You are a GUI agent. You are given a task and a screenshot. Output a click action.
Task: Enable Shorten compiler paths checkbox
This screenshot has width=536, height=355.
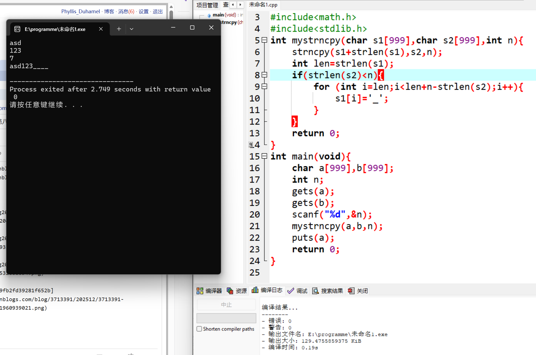[x=199, y=329]
